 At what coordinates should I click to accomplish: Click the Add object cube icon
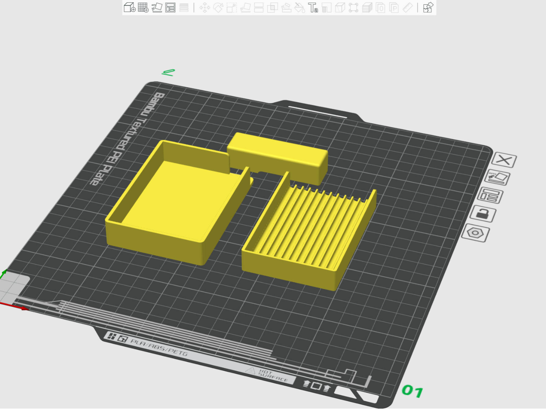tap(130, 8)
